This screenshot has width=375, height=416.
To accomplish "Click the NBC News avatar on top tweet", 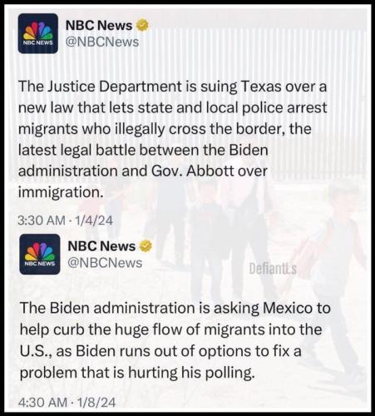I will coord(38,33).
